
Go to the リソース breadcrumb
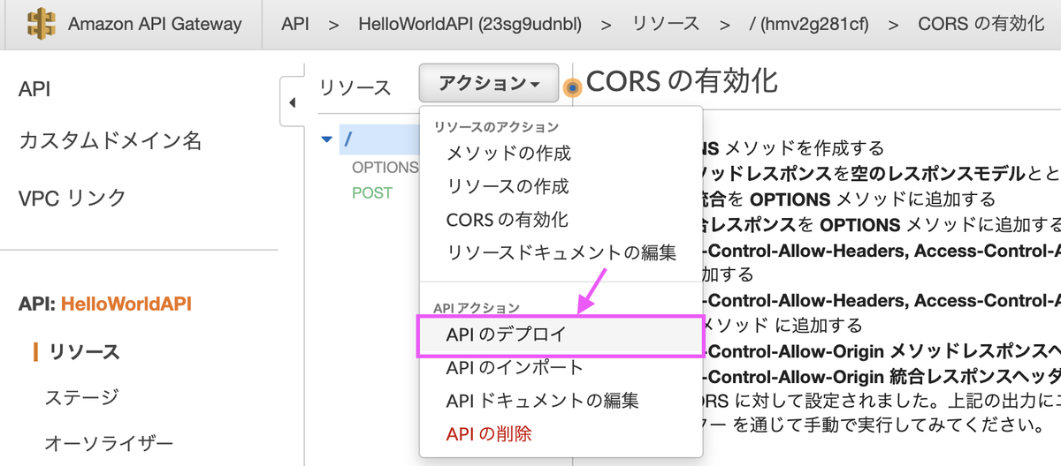[x=666, y=24]
